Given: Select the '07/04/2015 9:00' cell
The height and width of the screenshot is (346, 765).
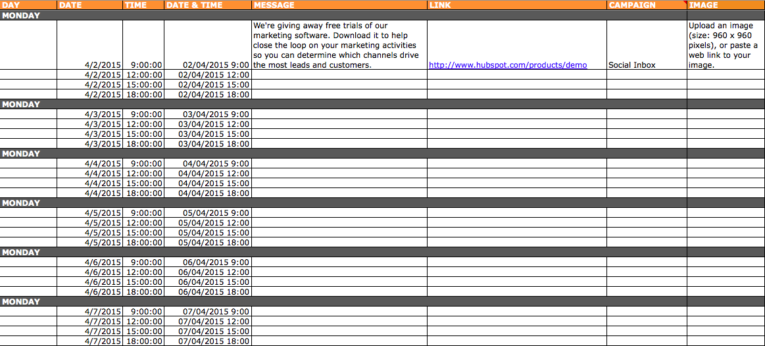Looking at the screenshot, I should (x=208, y=311).
